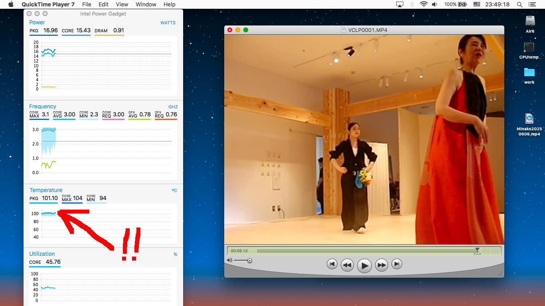Click the speaker volume icon in player
This screenshot has width=545, height=306.
coord(229,261)
